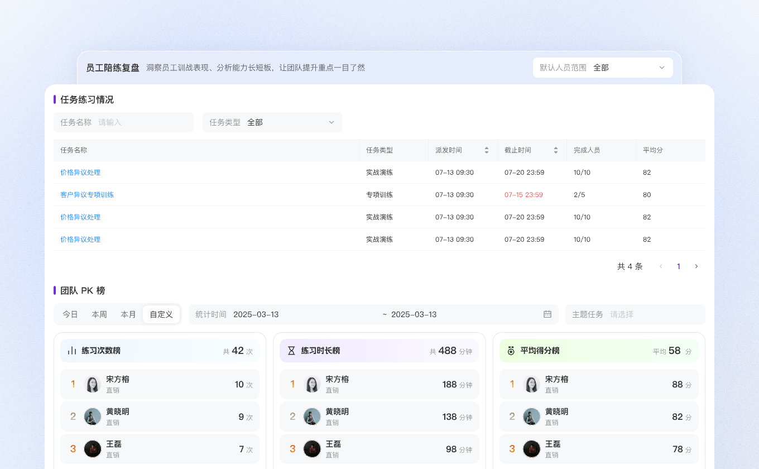The width and height of the screenshot is (759, 469).
Task: Click 宋方榕's 88 分 score
Action: [x=682, y=384]
